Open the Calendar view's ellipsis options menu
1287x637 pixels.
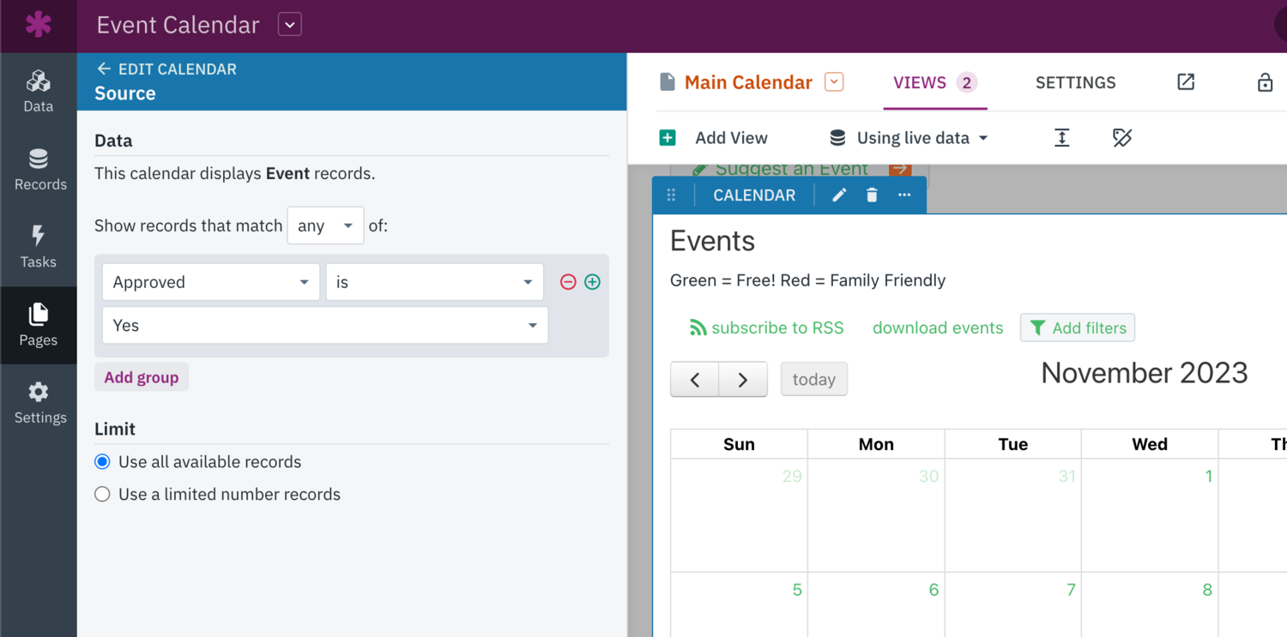pos(903,195)
